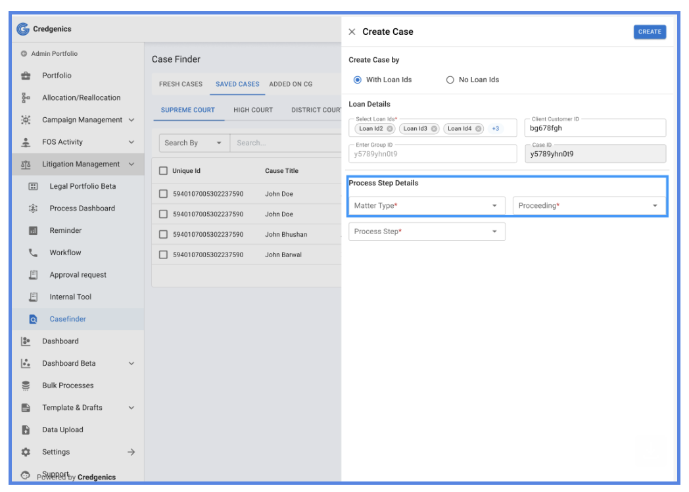Click the Allocation/Reallocation sidebar icon
The image size is (689, 492).
(26, 98)
